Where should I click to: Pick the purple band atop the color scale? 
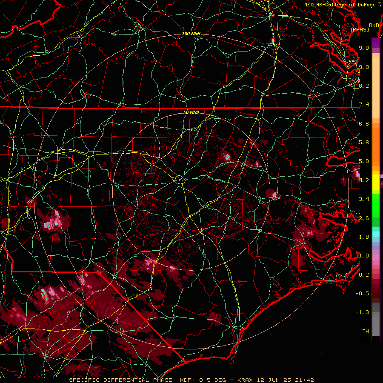point(376,43)
